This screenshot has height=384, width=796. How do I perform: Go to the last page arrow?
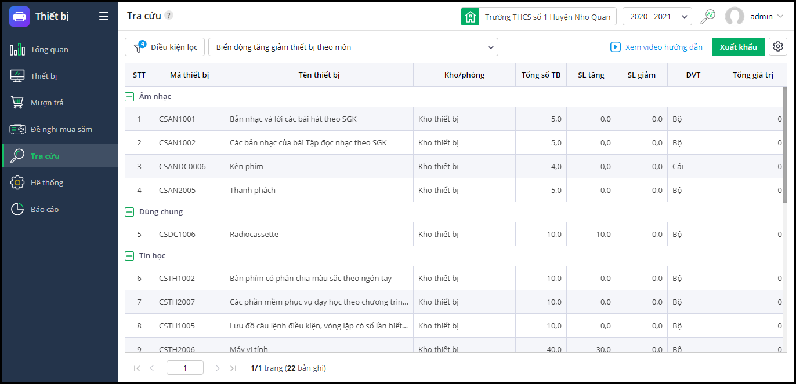[233, 368]
